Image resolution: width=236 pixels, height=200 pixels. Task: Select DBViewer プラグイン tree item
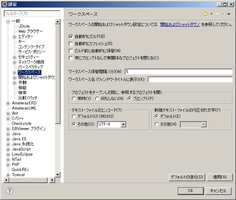(29, 129)
